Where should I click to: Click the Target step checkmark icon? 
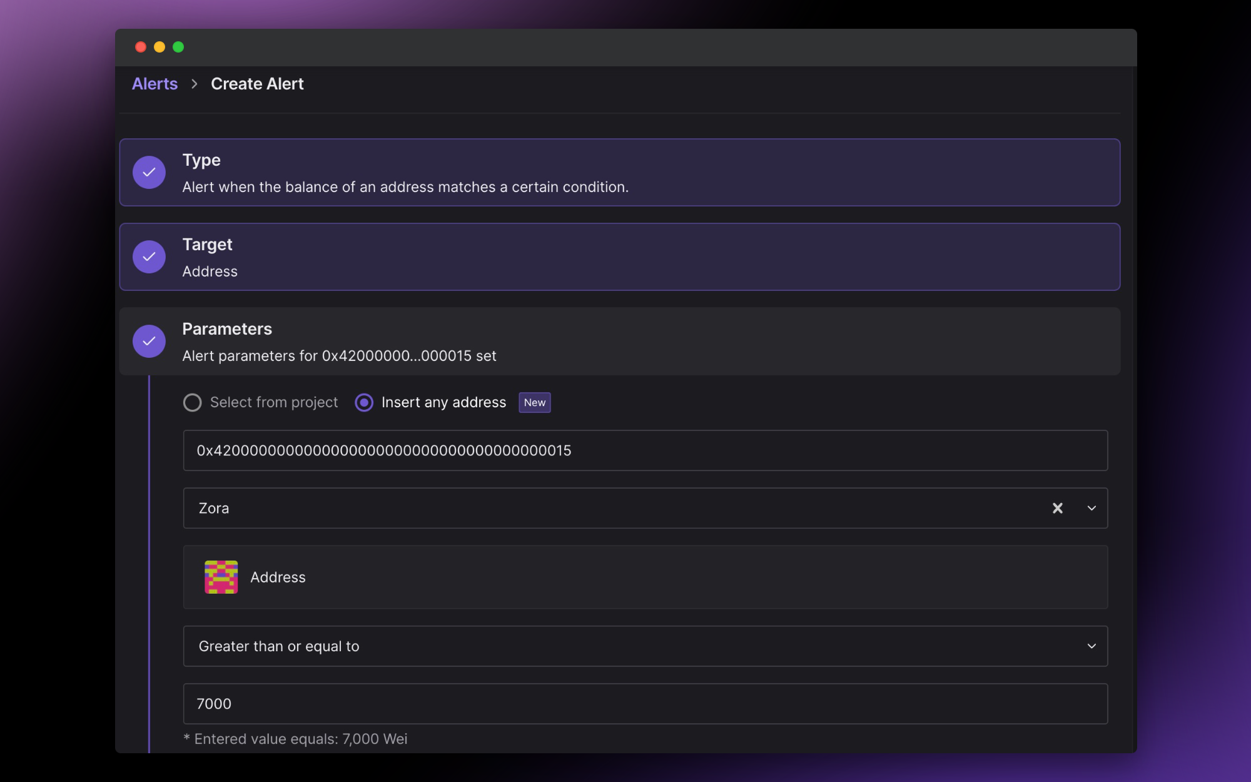tap(148, 256)
